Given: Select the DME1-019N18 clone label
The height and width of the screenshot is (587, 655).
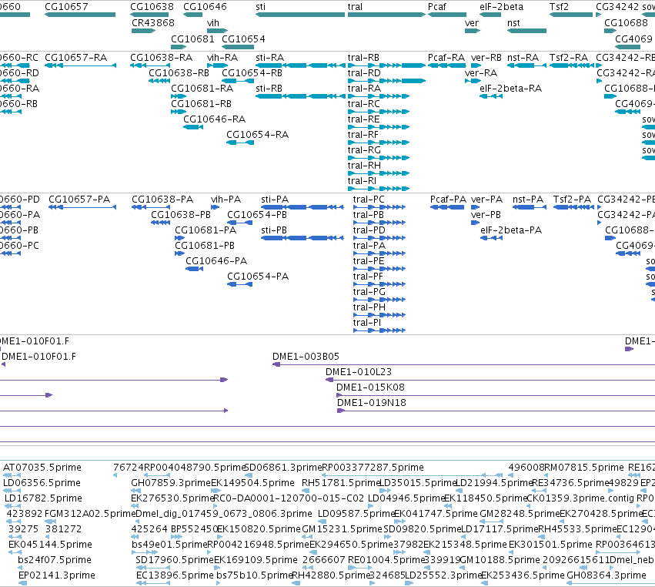Looking at the screenshot, I should pyautogui.click(x=371, y=403).
